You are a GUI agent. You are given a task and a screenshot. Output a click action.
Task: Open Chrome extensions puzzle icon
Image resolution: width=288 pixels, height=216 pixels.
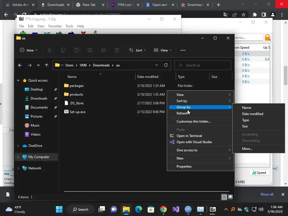255,15
